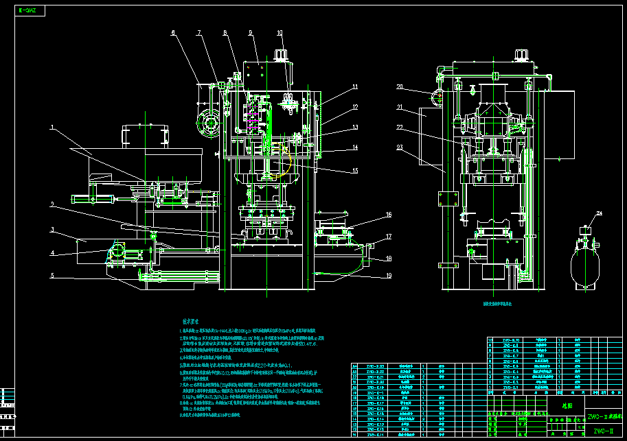Select callout number 24 above the tank

pos(599,213)
